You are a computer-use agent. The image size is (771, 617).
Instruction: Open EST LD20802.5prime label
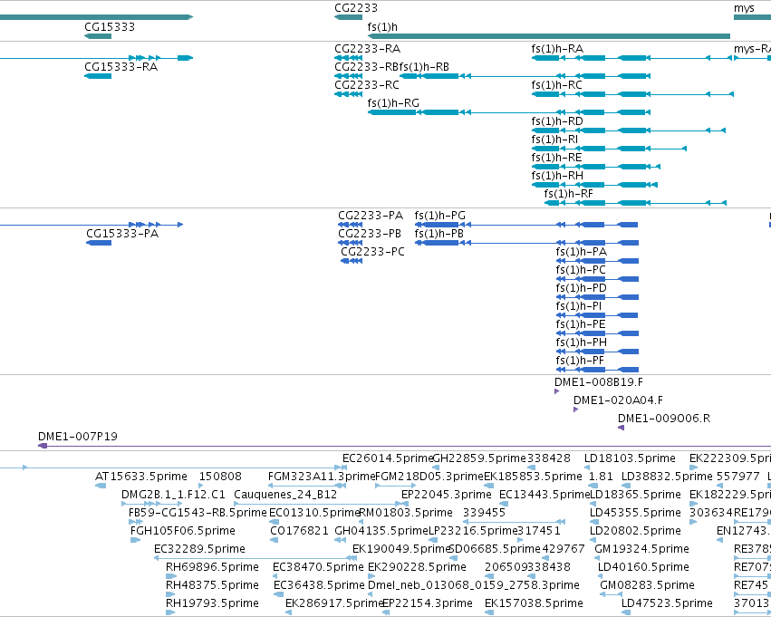tap(635, 531)
